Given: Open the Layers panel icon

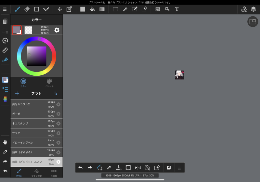Looking at the screenshot, I should pos(253,9).
